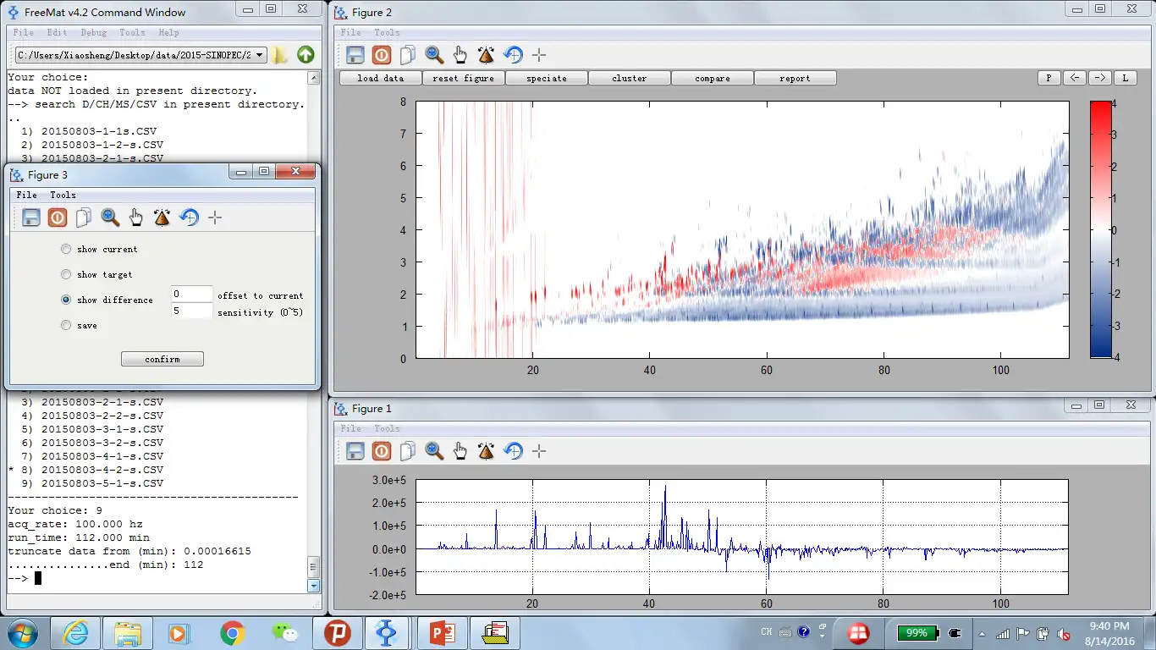1156x650 pixels.
Task: Click the reset view icon in Figure 1
Action: [x=513, y=451]
